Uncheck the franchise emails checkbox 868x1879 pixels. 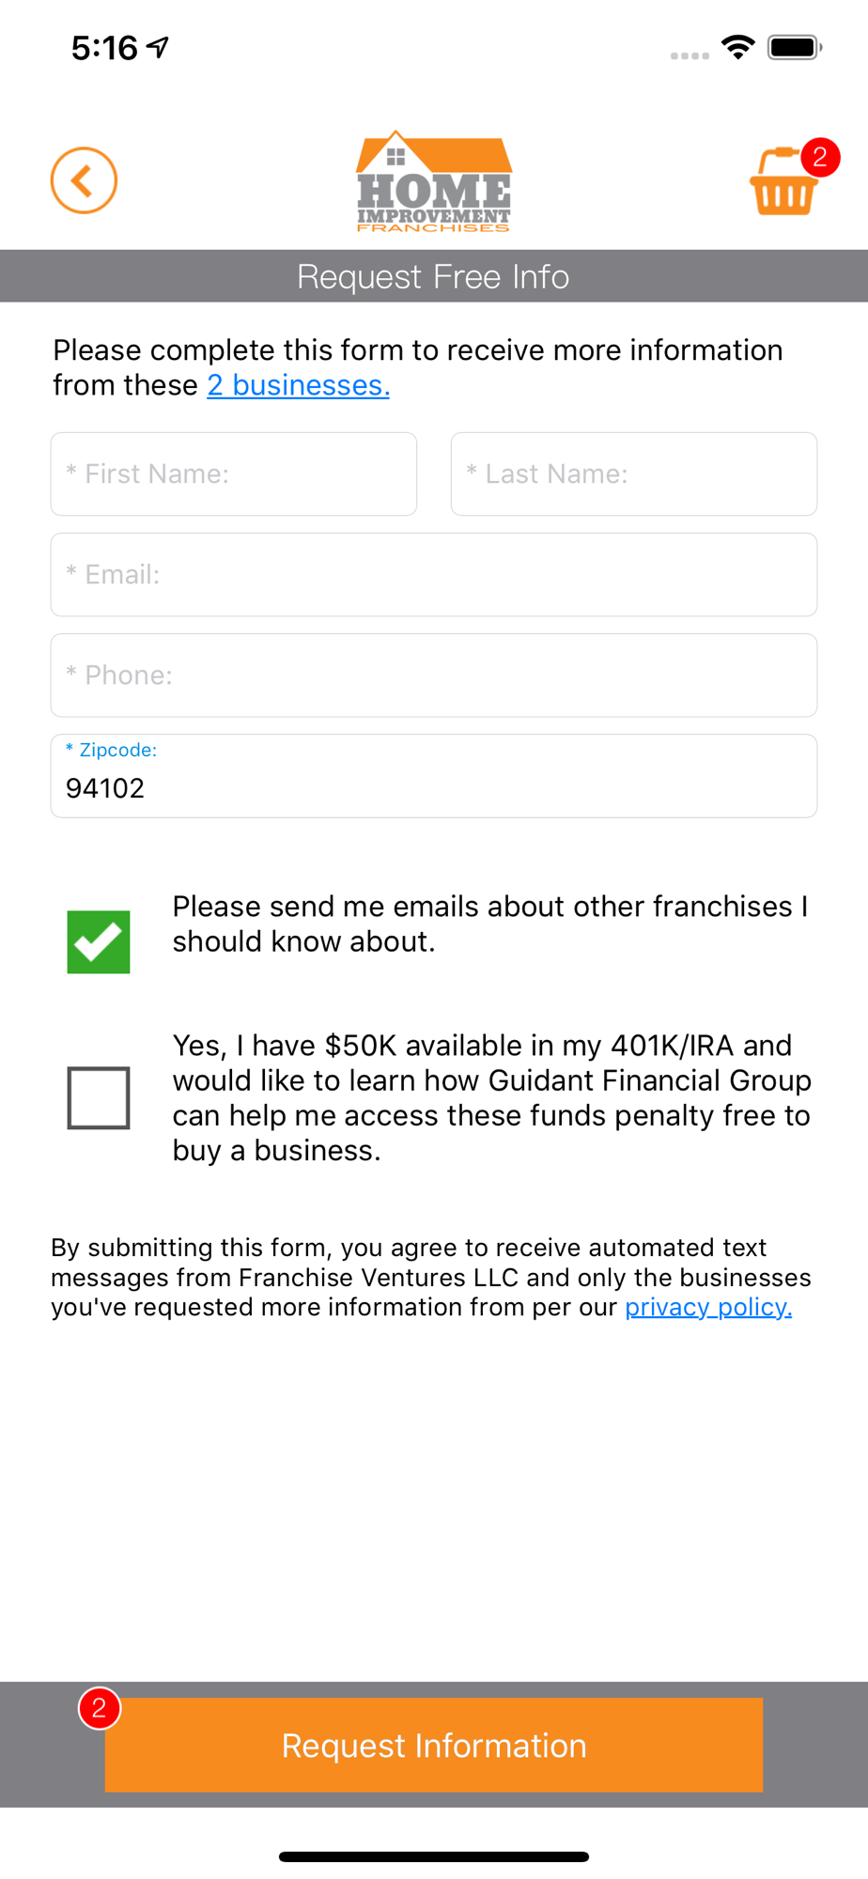click(x=99, y=941)
